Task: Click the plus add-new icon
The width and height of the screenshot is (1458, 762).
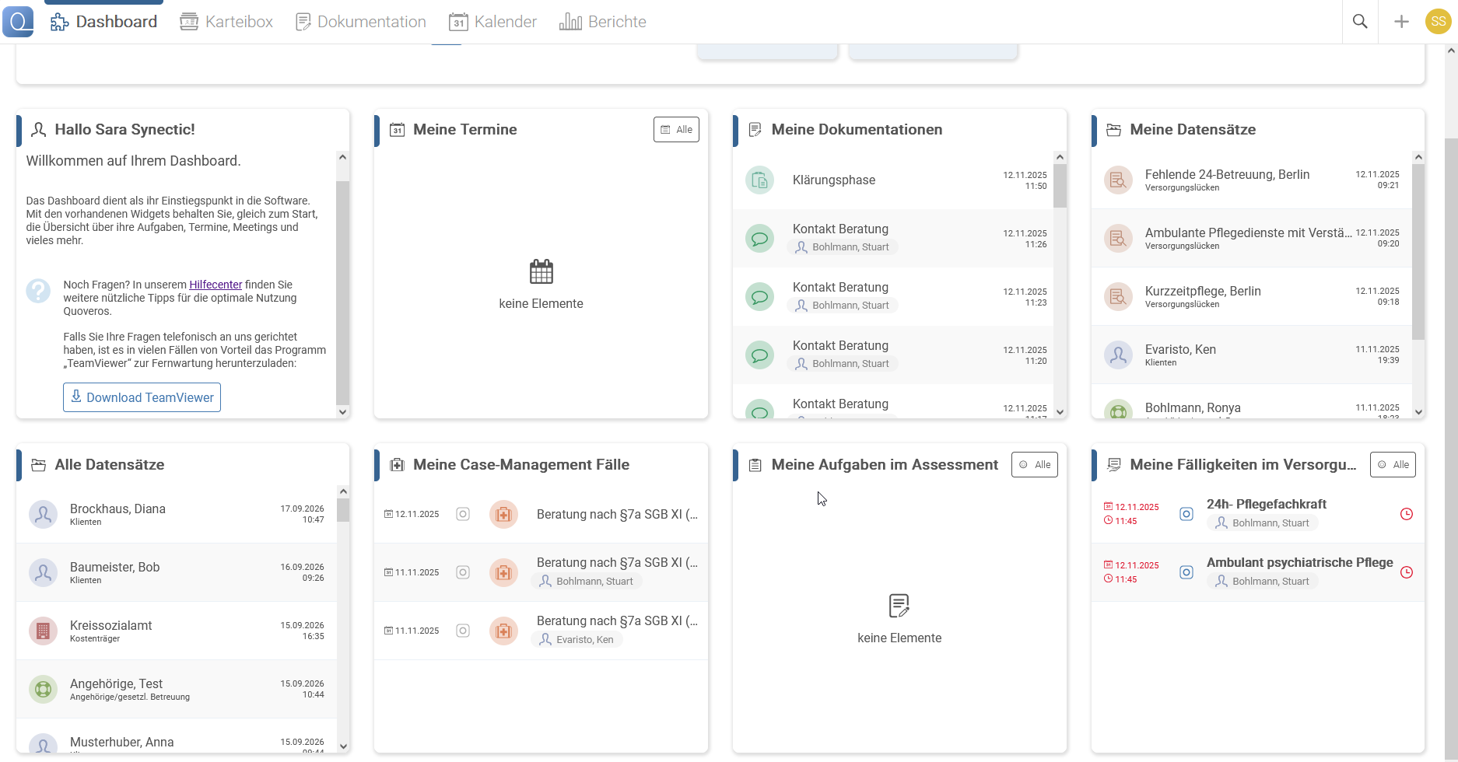Action: 1401,22
